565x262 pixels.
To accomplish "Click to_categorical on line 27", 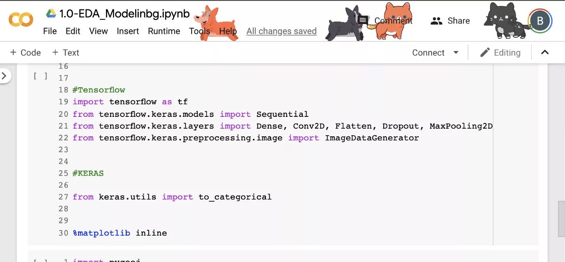I will 235,197.
